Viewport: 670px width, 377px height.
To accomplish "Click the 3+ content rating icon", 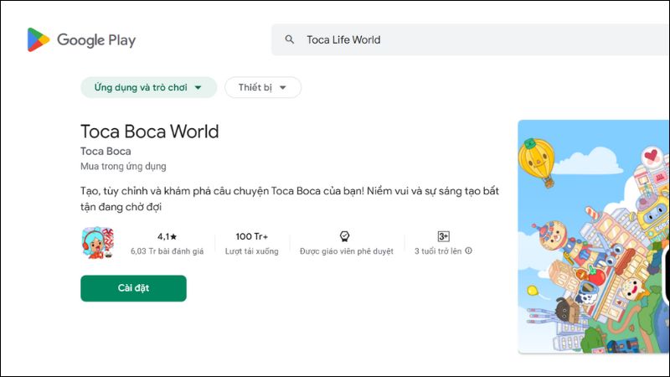I will [443, 236].
